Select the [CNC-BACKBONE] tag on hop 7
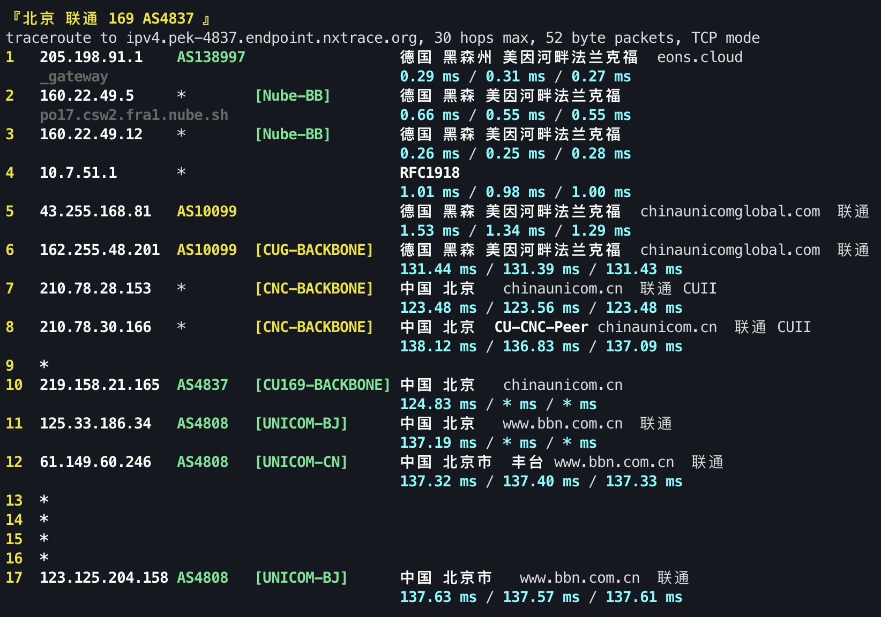Image resolution: width=881 pixels, height=617 pixels. 314,288
